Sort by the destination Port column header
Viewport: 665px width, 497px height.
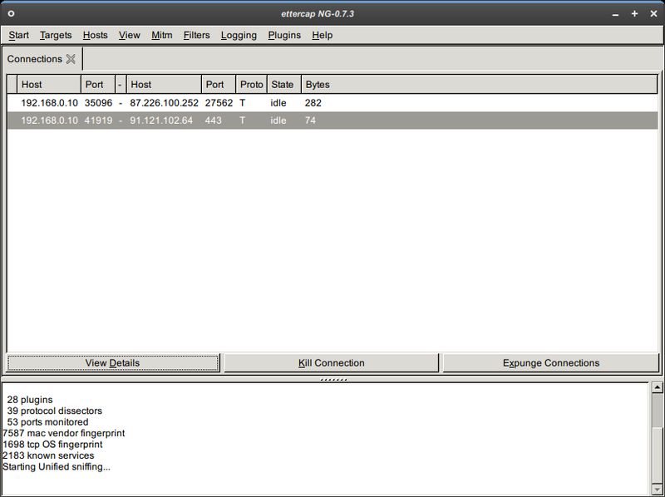tap(219, 85)
